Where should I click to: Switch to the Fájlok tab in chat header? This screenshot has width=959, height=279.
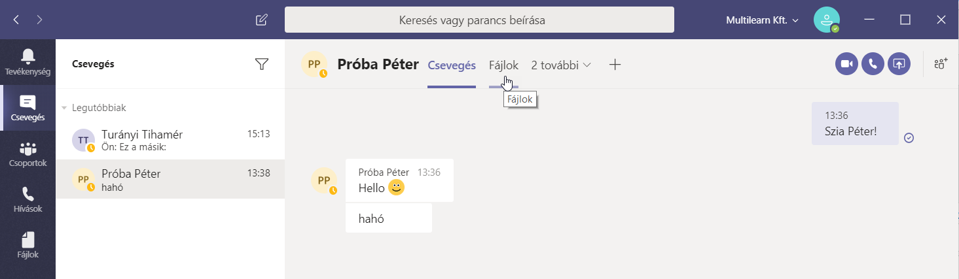503,65
